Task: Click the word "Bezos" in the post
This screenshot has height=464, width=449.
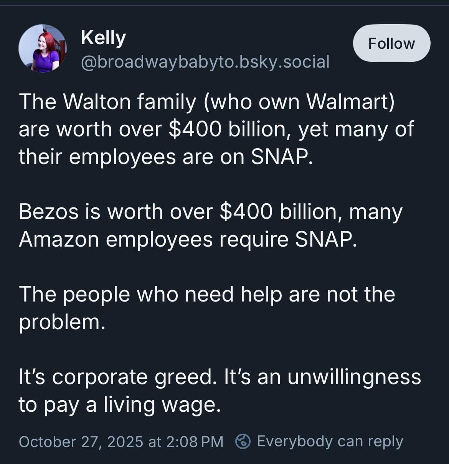Action: (48, 212)
